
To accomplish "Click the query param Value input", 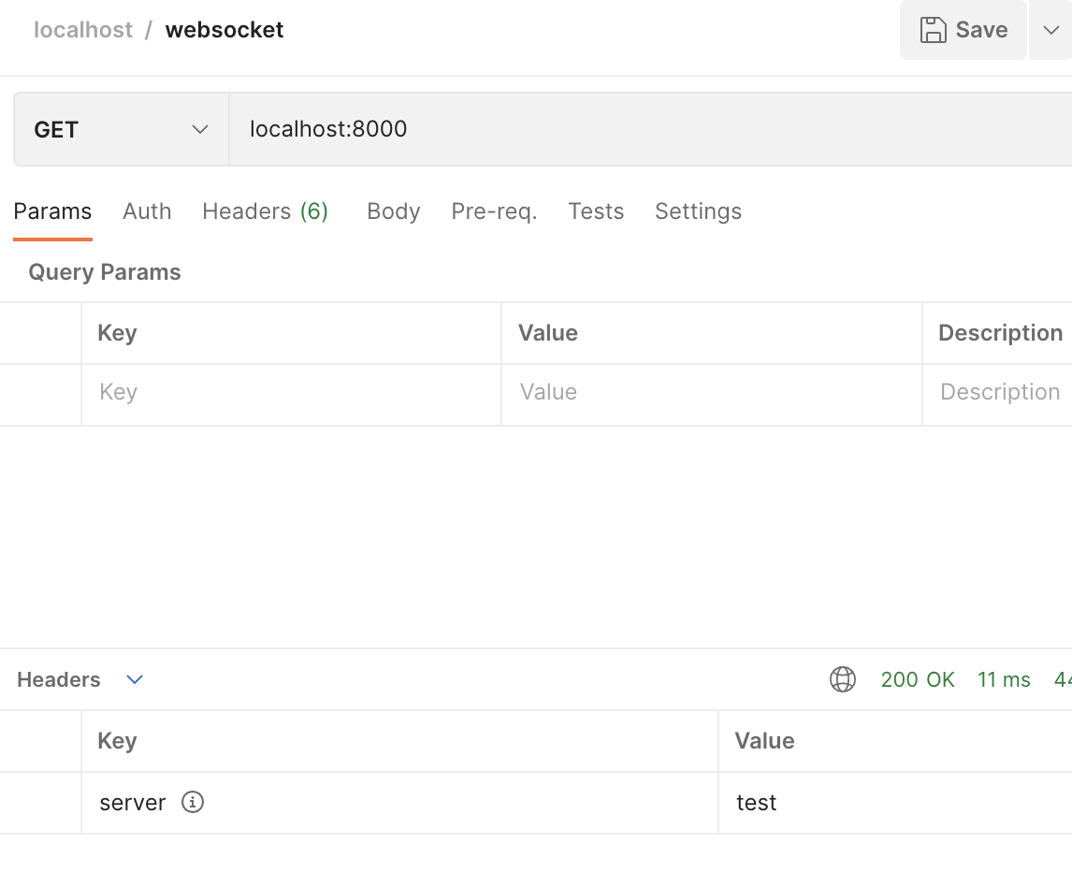I will click(711, 392).
